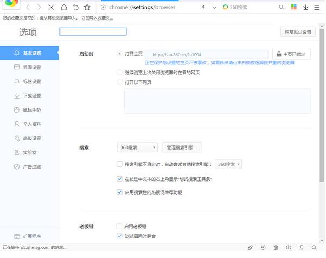Click the home icon in the toolbar
This screenshot has width=326, height=258.
[64, 8]
